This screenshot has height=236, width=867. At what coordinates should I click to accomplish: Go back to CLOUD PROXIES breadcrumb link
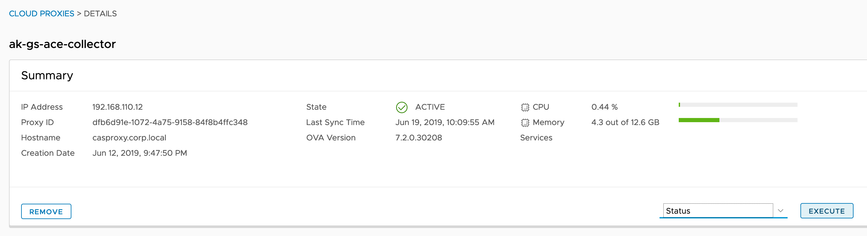pyautogui.click(x=41, y=13)
